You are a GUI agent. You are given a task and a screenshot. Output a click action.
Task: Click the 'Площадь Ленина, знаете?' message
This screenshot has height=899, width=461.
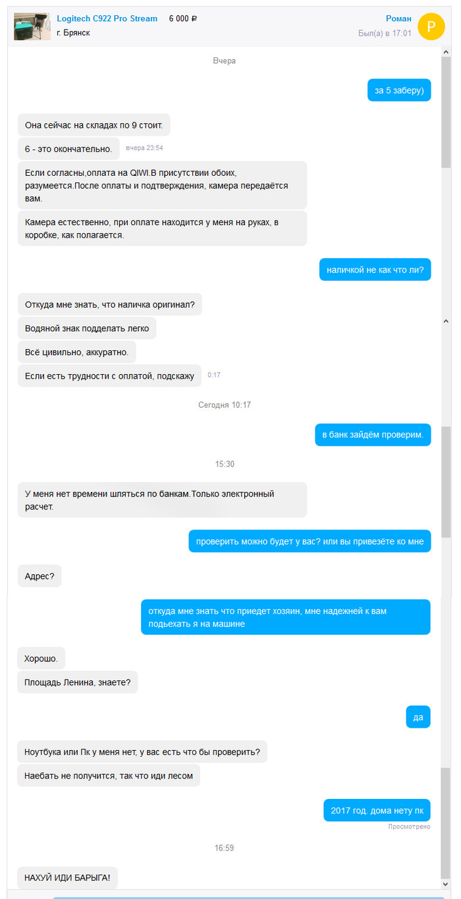click(77, 682)
